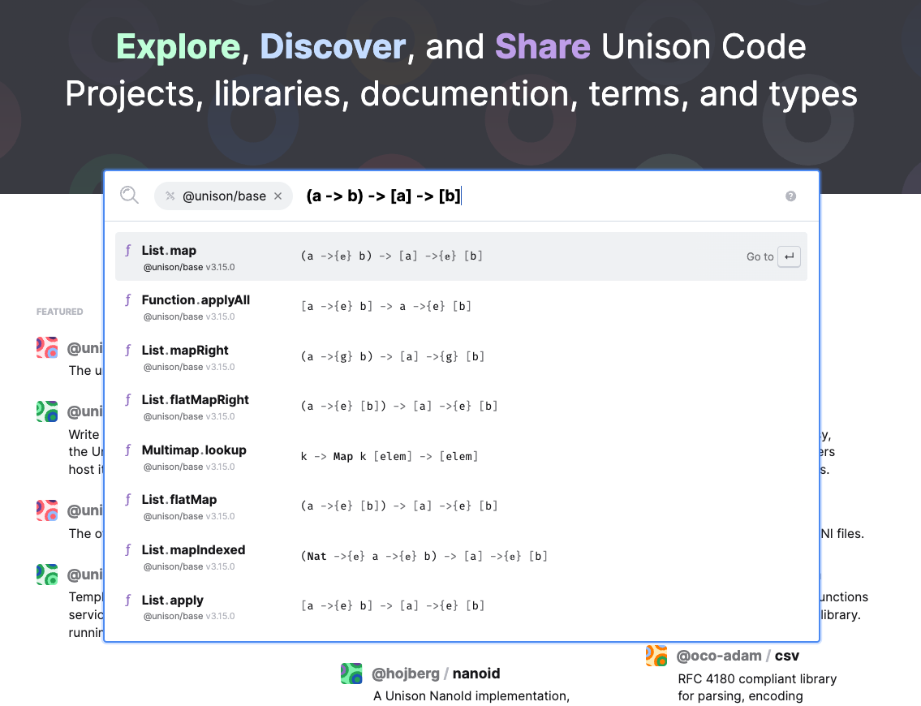
Task: Click the @oco-adam csv avatar icon
Action: [656, 656]
